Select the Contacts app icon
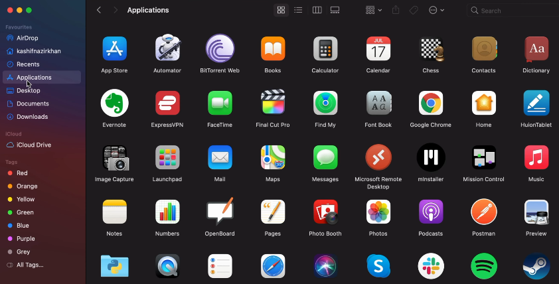 (x=484, y=48)
